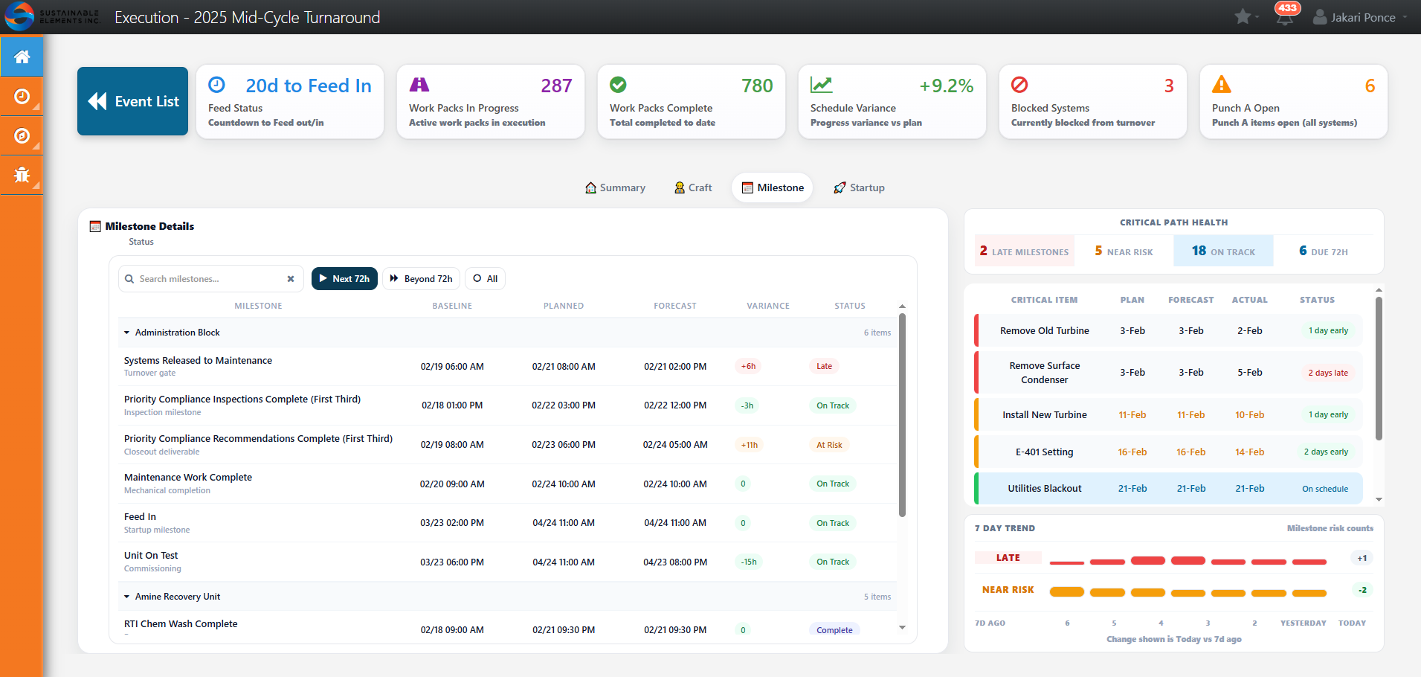
Task: Click the Milestone Details calendar icon
Action: click(95, 226)
